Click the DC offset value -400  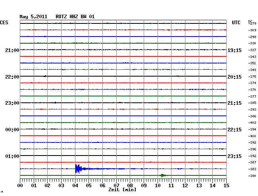point(252,136)
